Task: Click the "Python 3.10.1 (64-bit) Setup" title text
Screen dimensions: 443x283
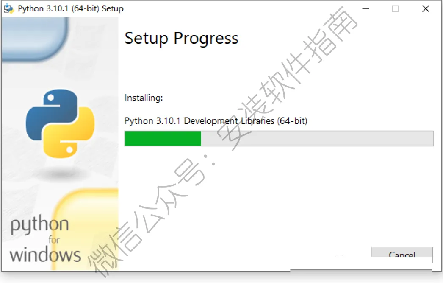Action: coord(71,9)
